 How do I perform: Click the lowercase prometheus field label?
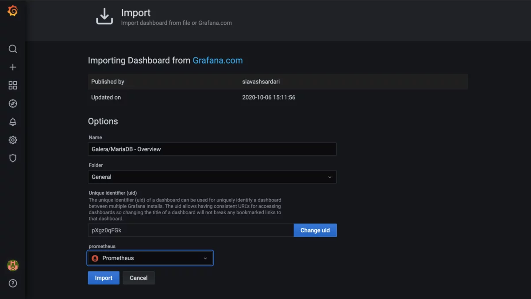pyautogui.click(x=102, y=246)
